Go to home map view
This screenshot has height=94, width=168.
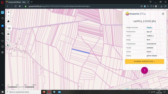[x=8, y=21]
